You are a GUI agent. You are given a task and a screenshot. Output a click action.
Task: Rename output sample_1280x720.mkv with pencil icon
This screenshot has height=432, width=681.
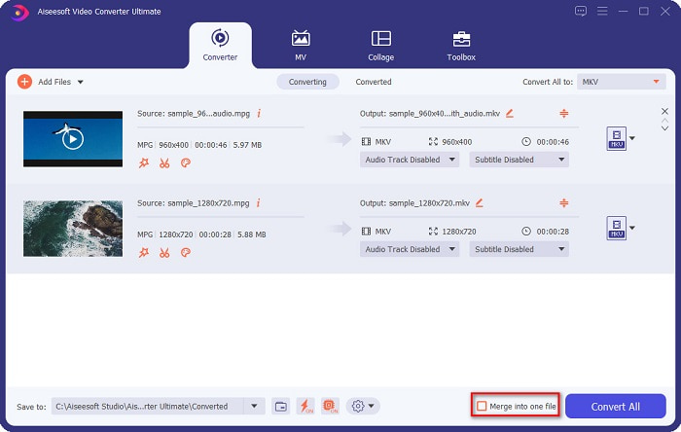tap(479, 202)
